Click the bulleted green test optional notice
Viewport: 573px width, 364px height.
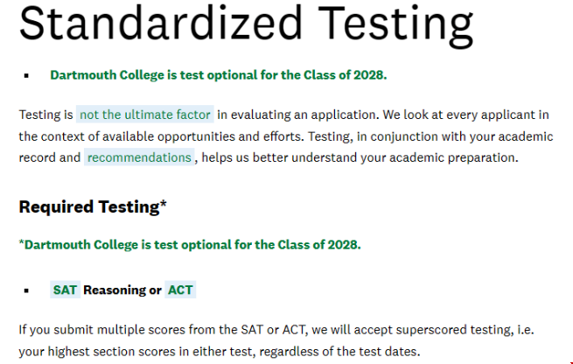[219, 75]
